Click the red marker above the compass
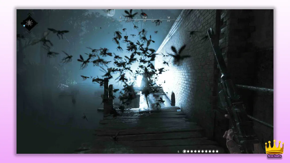The width and height of the screenshot is (290, 163). pyautogui.click(x=145, y=14)
